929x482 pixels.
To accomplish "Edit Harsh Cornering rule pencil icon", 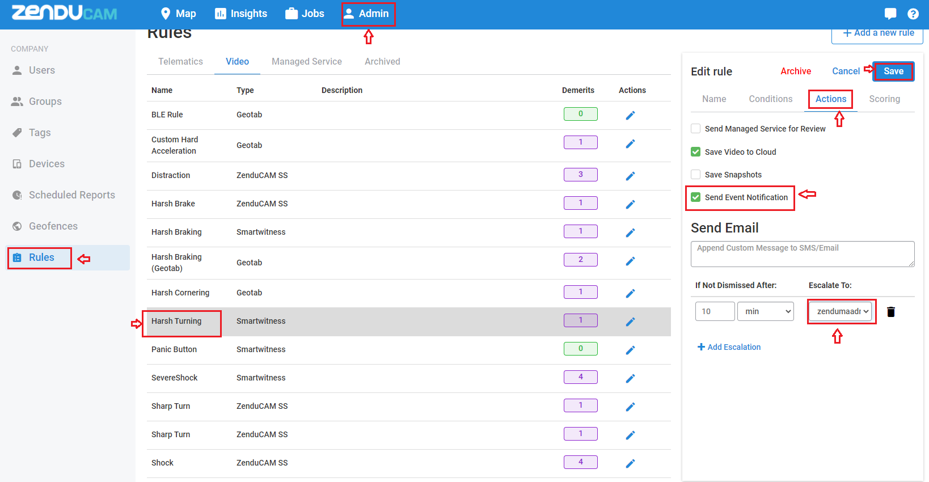I will click(630, 293).
